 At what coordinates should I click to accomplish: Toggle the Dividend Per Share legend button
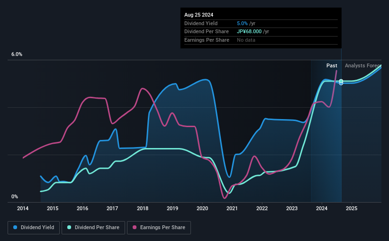[95, 228]
